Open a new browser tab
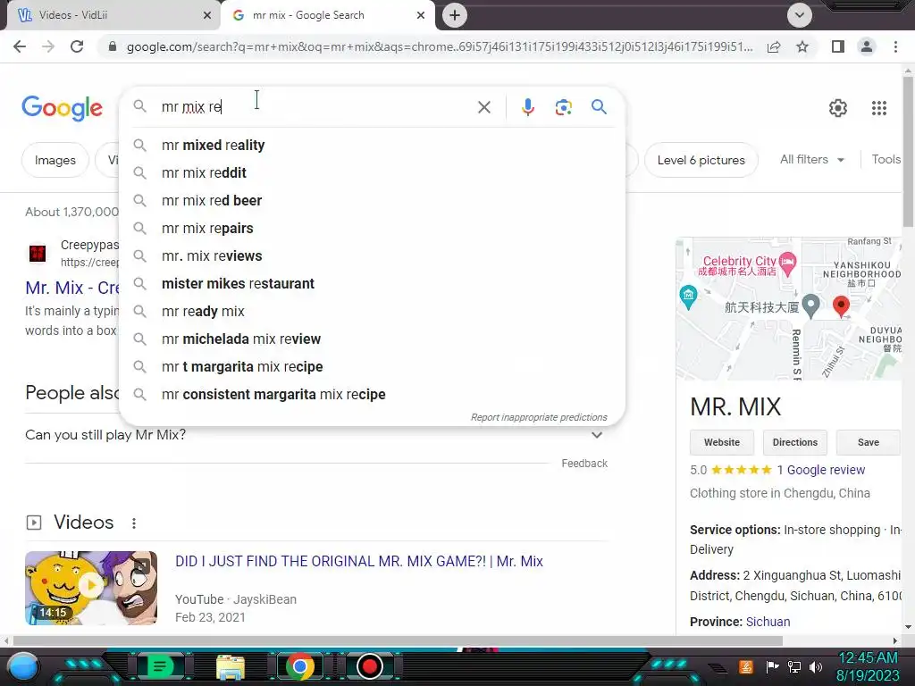The image size is (915, 686). [x=455, y=15]
